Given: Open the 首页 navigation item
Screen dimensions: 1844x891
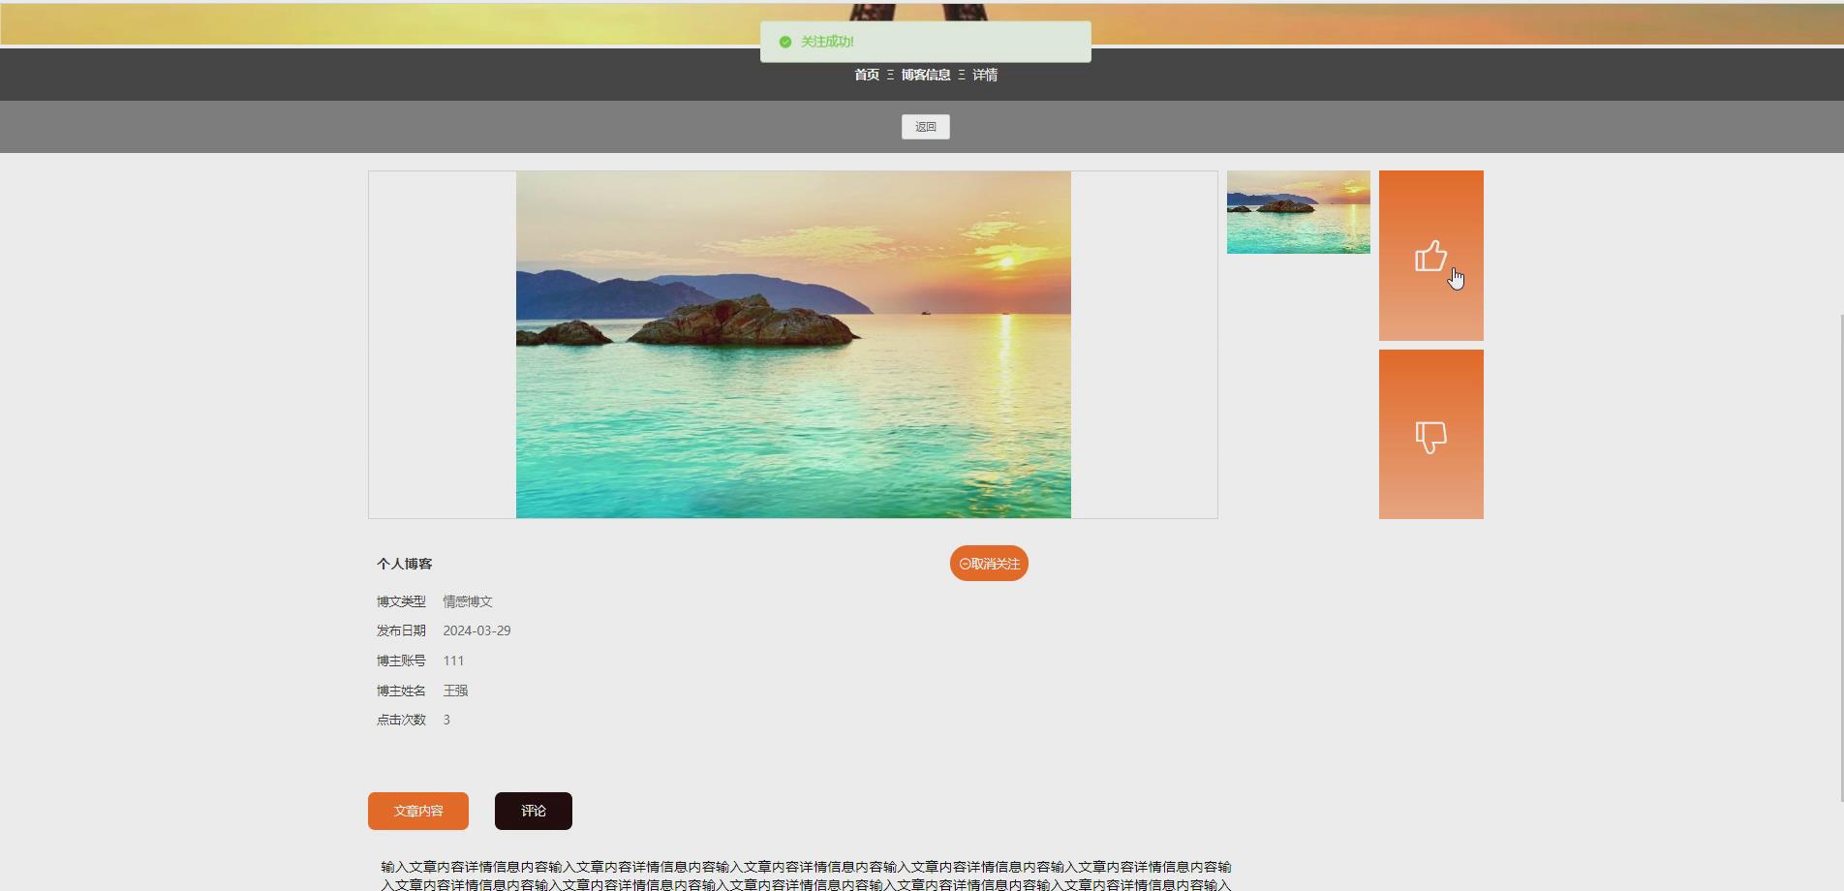Looking at the screenshot, I should 865,75.
